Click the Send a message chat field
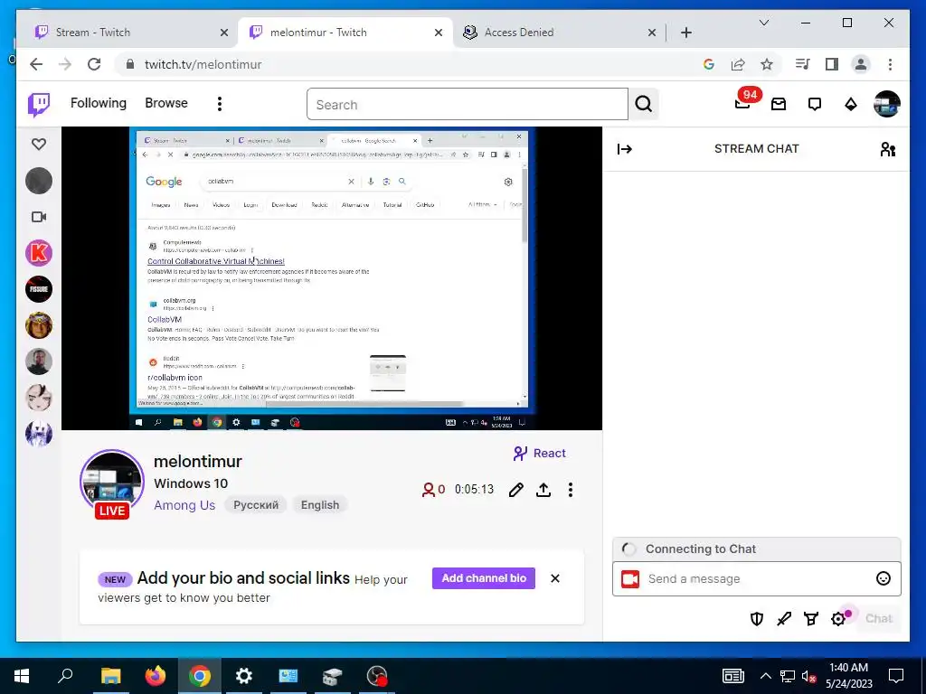This screenshot has height=694, width=926. click(757, 579)
